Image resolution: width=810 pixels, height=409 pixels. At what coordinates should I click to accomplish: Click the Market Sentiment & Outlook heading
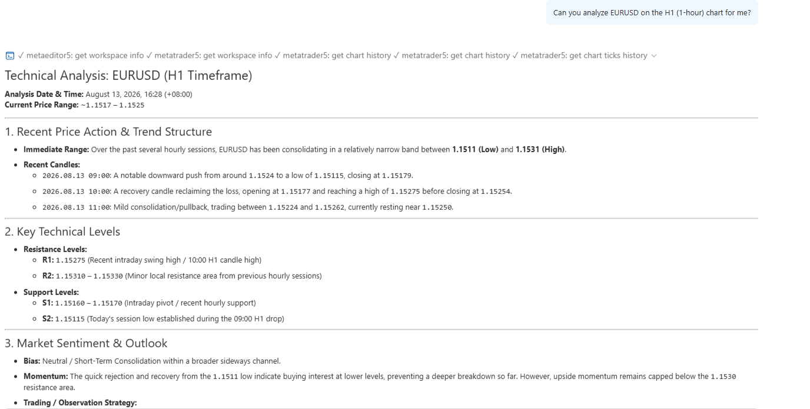[86, 343]
